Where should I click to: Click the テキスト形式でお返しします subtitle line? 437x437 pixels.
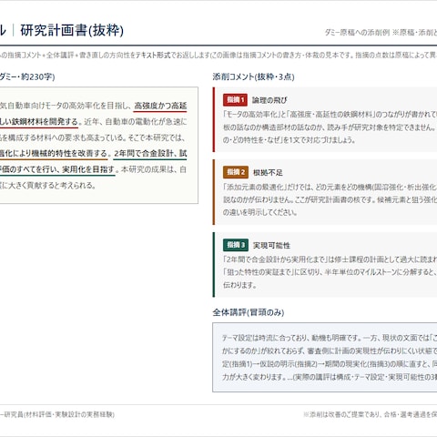click(173, 56)
